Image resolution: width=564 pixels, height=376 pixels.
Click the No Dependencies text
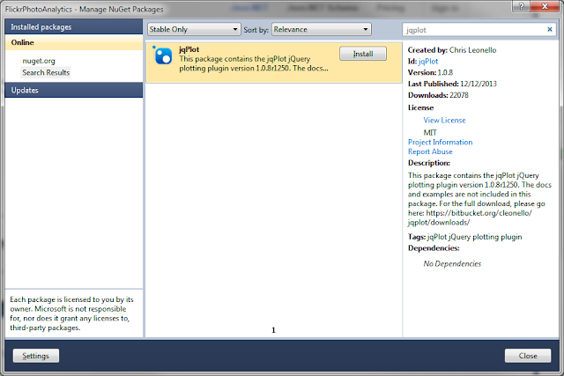pos(452,264)
